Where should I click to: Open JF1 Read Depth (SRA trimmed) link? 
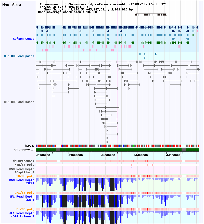click(x=22, y=215)
